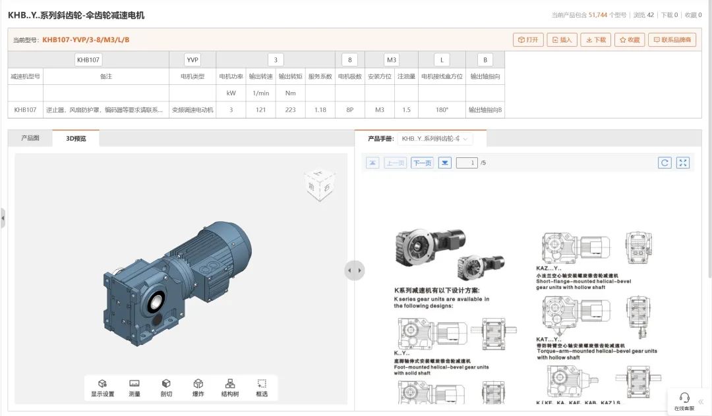The width and height of the screenshot is (712, 416).
Task: Click the panel splitter arrows handle
Action: pos(355,271)
